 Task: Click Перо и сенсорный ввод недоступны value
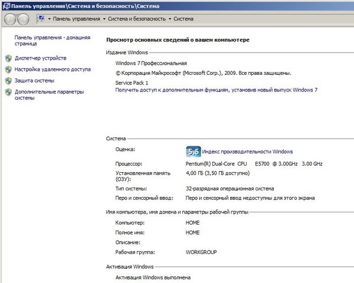point(250,198)
